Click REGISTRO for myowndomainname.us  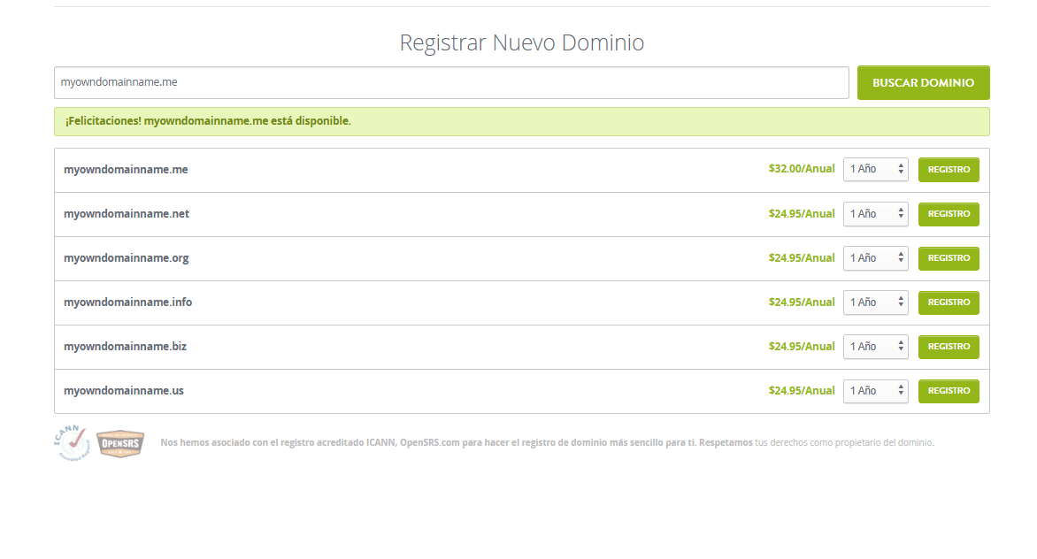(x=949, y=390)
